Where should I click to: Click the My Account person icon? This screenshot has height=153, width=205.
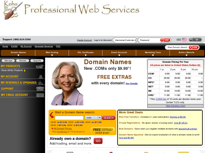tap(41, 77)
